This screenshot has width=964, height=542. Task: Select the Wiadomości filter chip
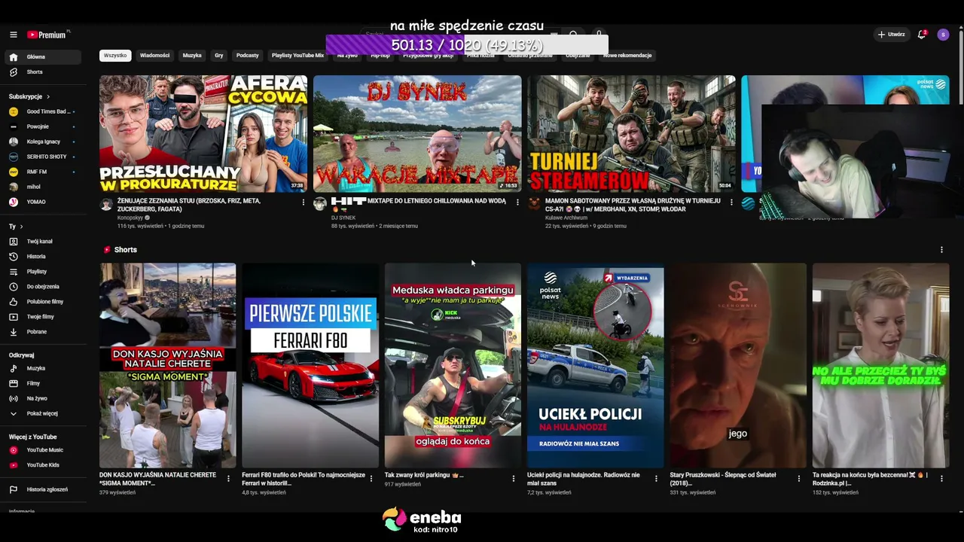point(154,56)
